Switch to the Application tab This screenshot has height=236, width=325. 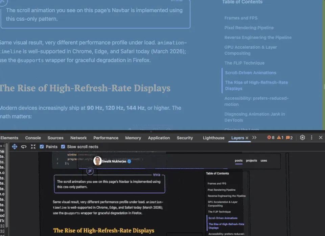[x=159, y=138]
